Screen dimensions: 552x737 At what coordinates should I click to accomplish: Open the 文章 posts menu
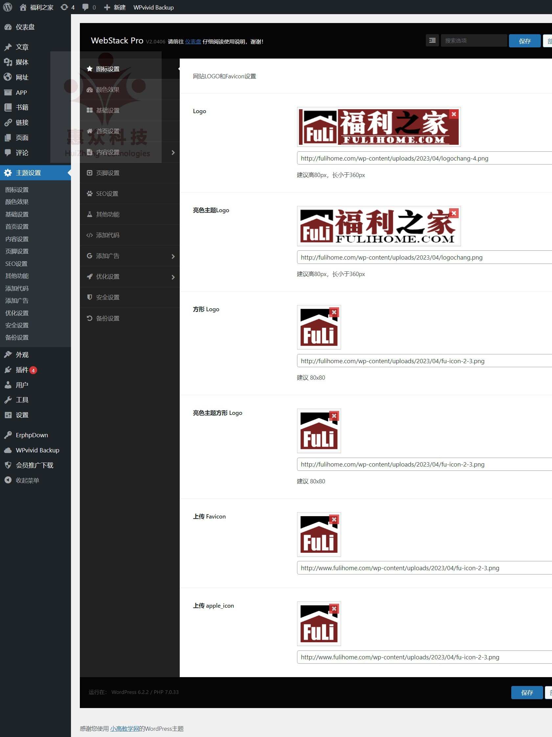point(35,47)
